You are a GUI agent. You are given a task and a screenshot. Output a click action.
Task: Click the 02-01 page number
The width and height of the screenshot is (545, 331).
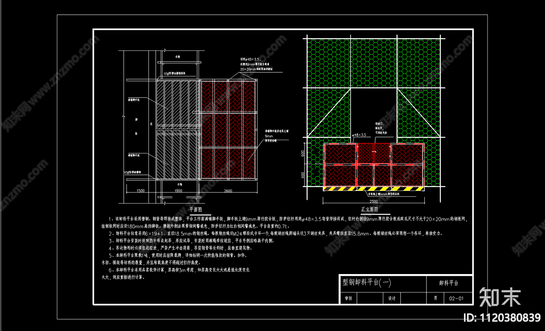pos(456,298)
